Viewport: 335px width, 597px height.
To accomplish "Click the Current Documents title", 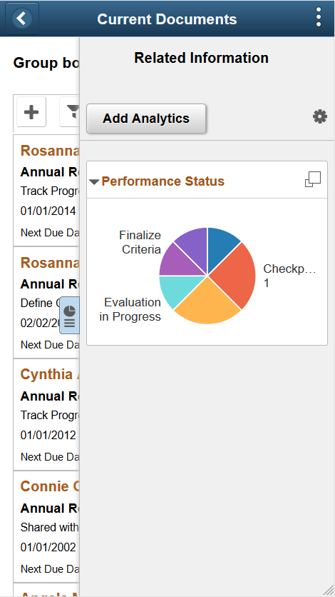I will [167, 19].
